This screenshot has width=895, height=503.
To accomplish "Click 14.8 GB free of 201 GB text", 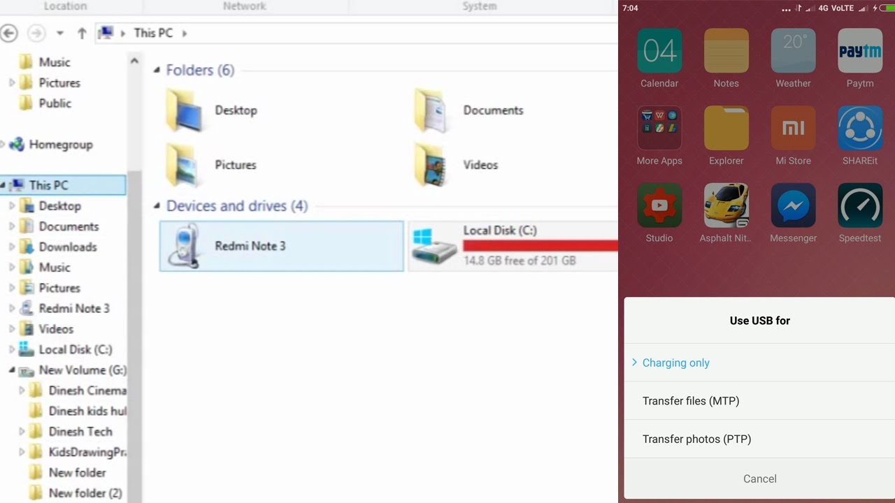I will click(520, 261).
